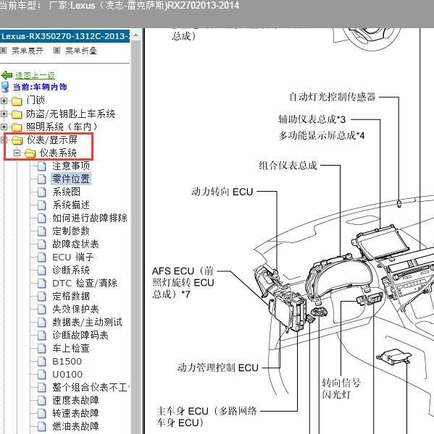
Task: Open the 注意事项 document
Action: point(71,166)
